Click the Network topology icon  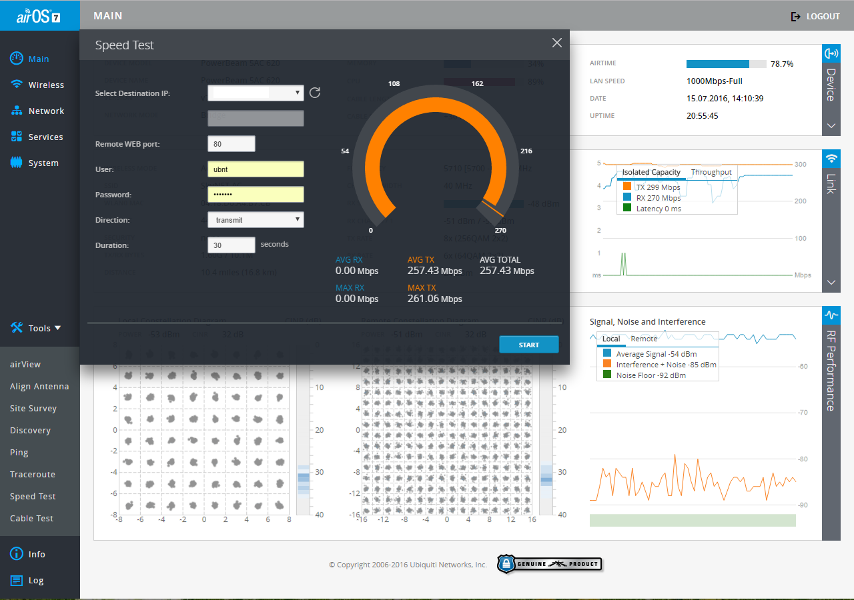tap(17, 111)
